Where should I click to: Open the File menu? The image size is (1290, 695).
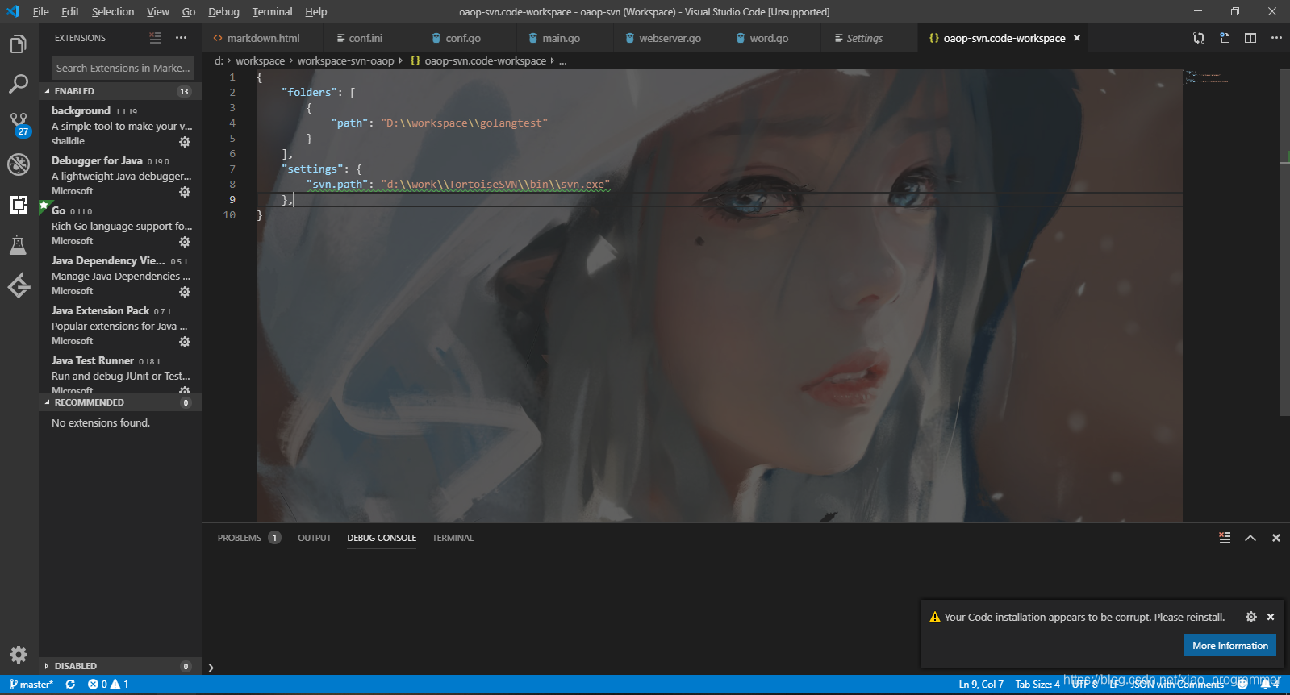40,12
